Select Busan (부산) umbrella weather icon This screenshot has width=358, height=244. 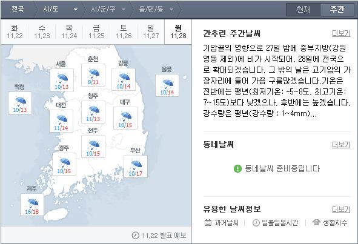(136, 165)
